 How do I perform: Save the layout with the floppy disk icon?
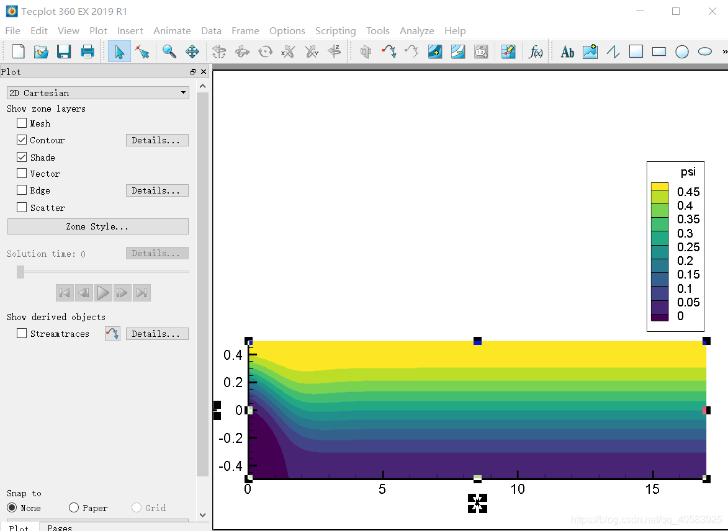[63, 51]
